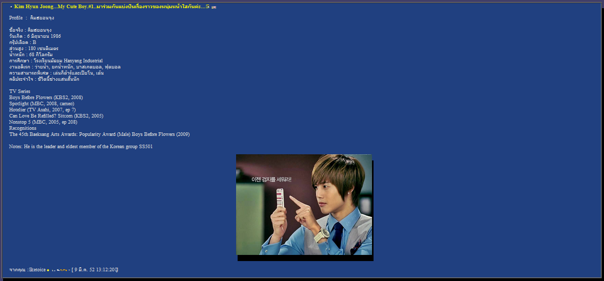The width and height of the screenshot is (604, 281).
Task: Click the 'Recognitions' heading
Action: (22, 128)
